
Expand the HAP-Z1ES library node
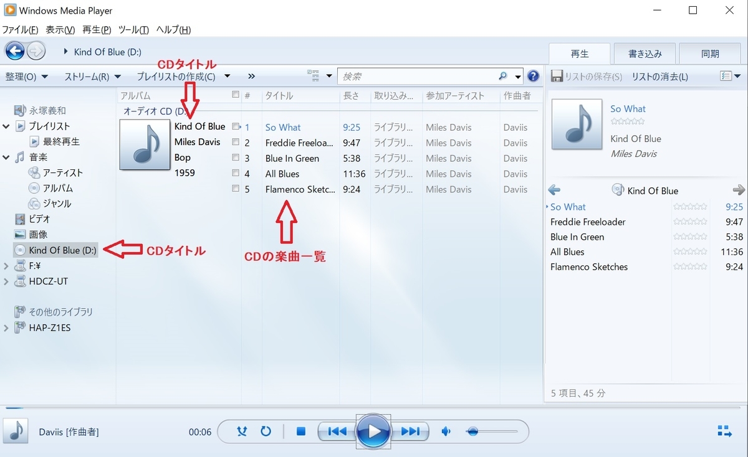pos(6,328)
